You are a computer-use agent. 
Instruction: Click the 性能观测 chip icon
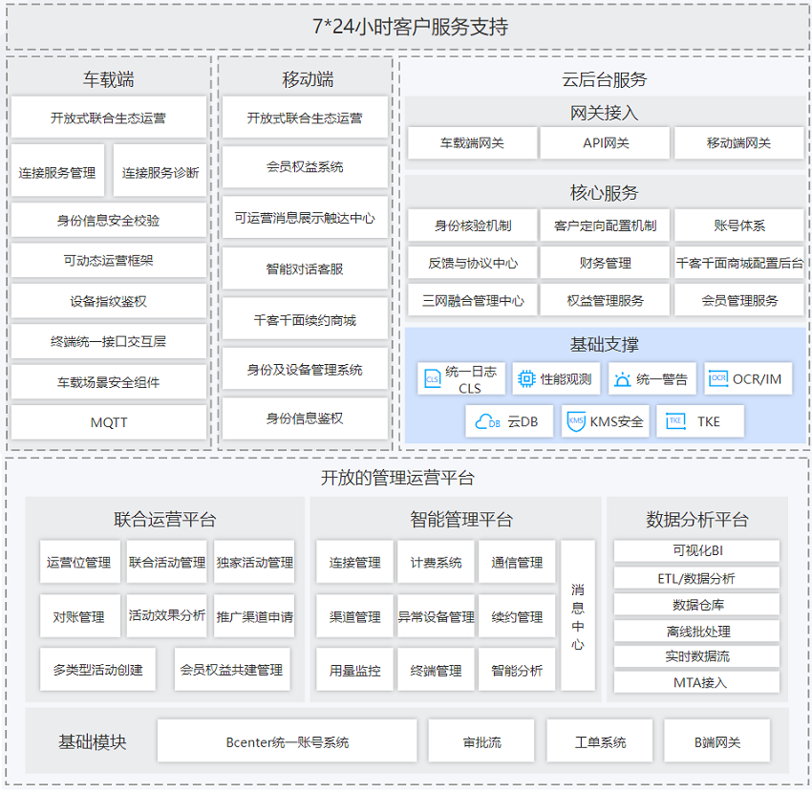526,379
